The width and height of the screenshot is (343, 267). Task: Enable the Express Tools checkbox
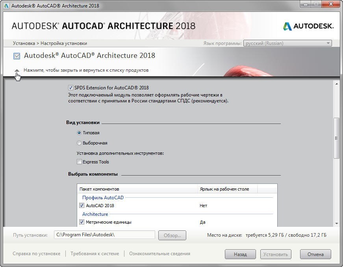pyautogui.click(x=79, y=162)
